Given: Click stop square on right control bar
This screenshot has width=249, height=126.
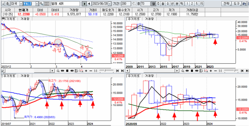Looking at the screenshot, I should coord(192,71).
